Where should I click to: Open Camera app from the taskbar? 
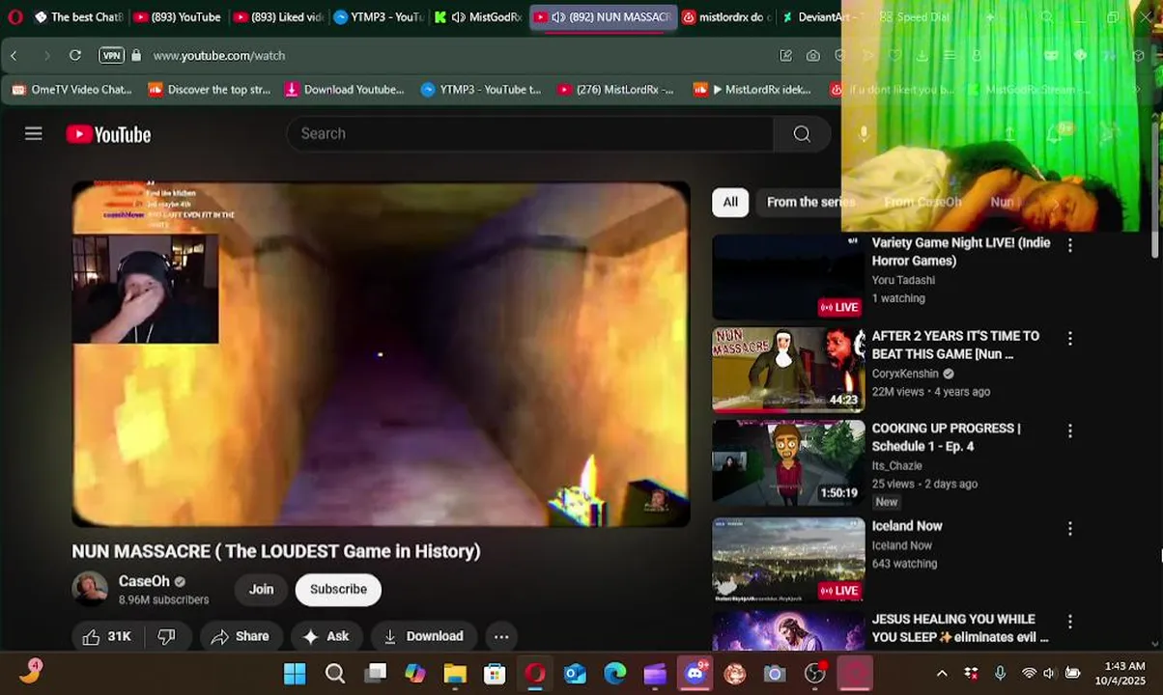pos(775,673)
